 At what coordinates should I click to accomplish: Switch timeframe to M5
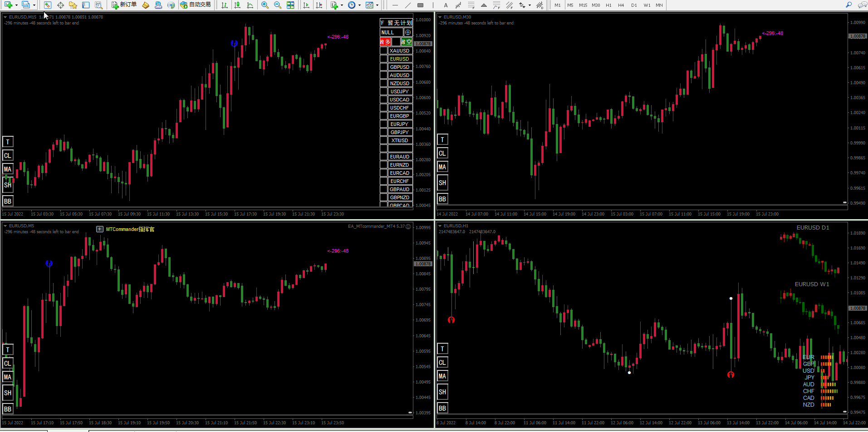570,5
